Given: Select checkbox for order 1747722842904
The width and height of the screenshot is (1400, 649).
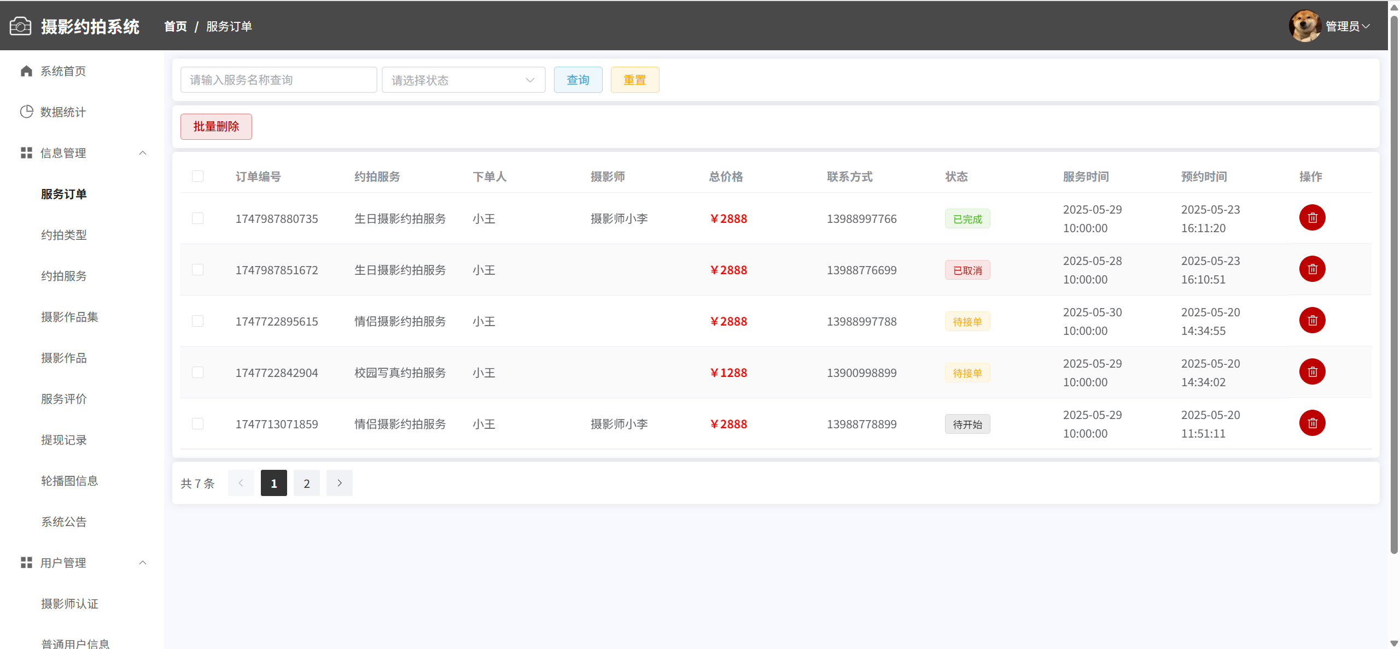Looking at the screenshot, I should 197,373.
